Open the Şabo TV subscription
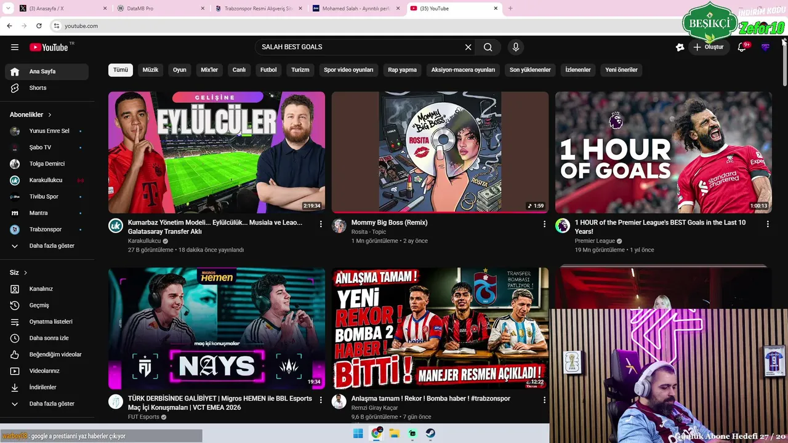This screenshot has width=788, height=443. (47, 148)
